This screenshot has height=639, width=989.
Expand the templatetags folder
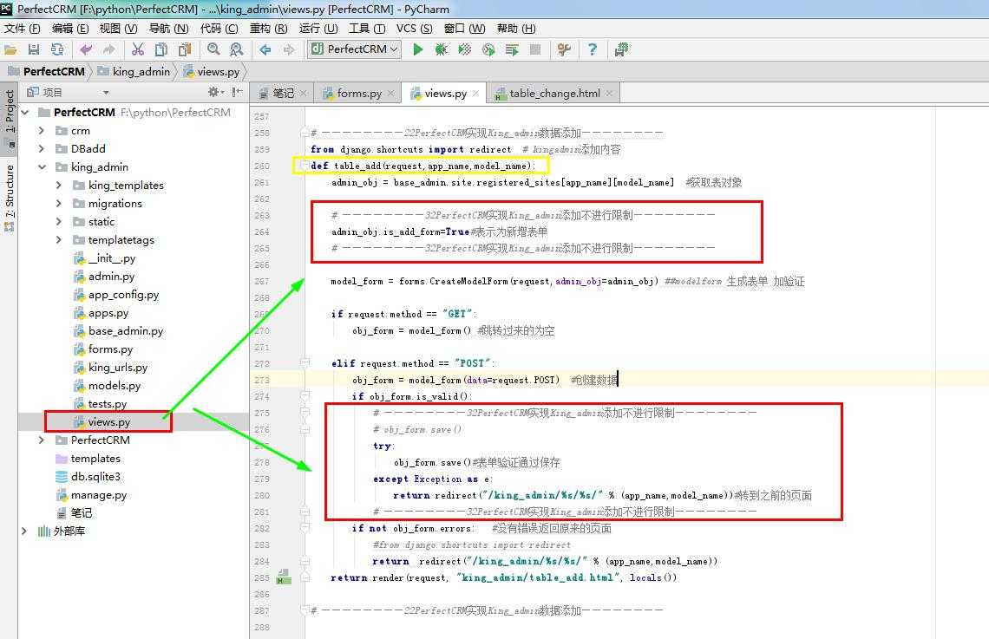[x=59, y=240]
